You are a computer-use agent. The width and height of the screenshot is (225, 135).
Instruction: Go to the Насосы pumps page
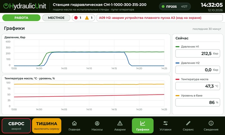pyautogui.click(x=97, y=126)
